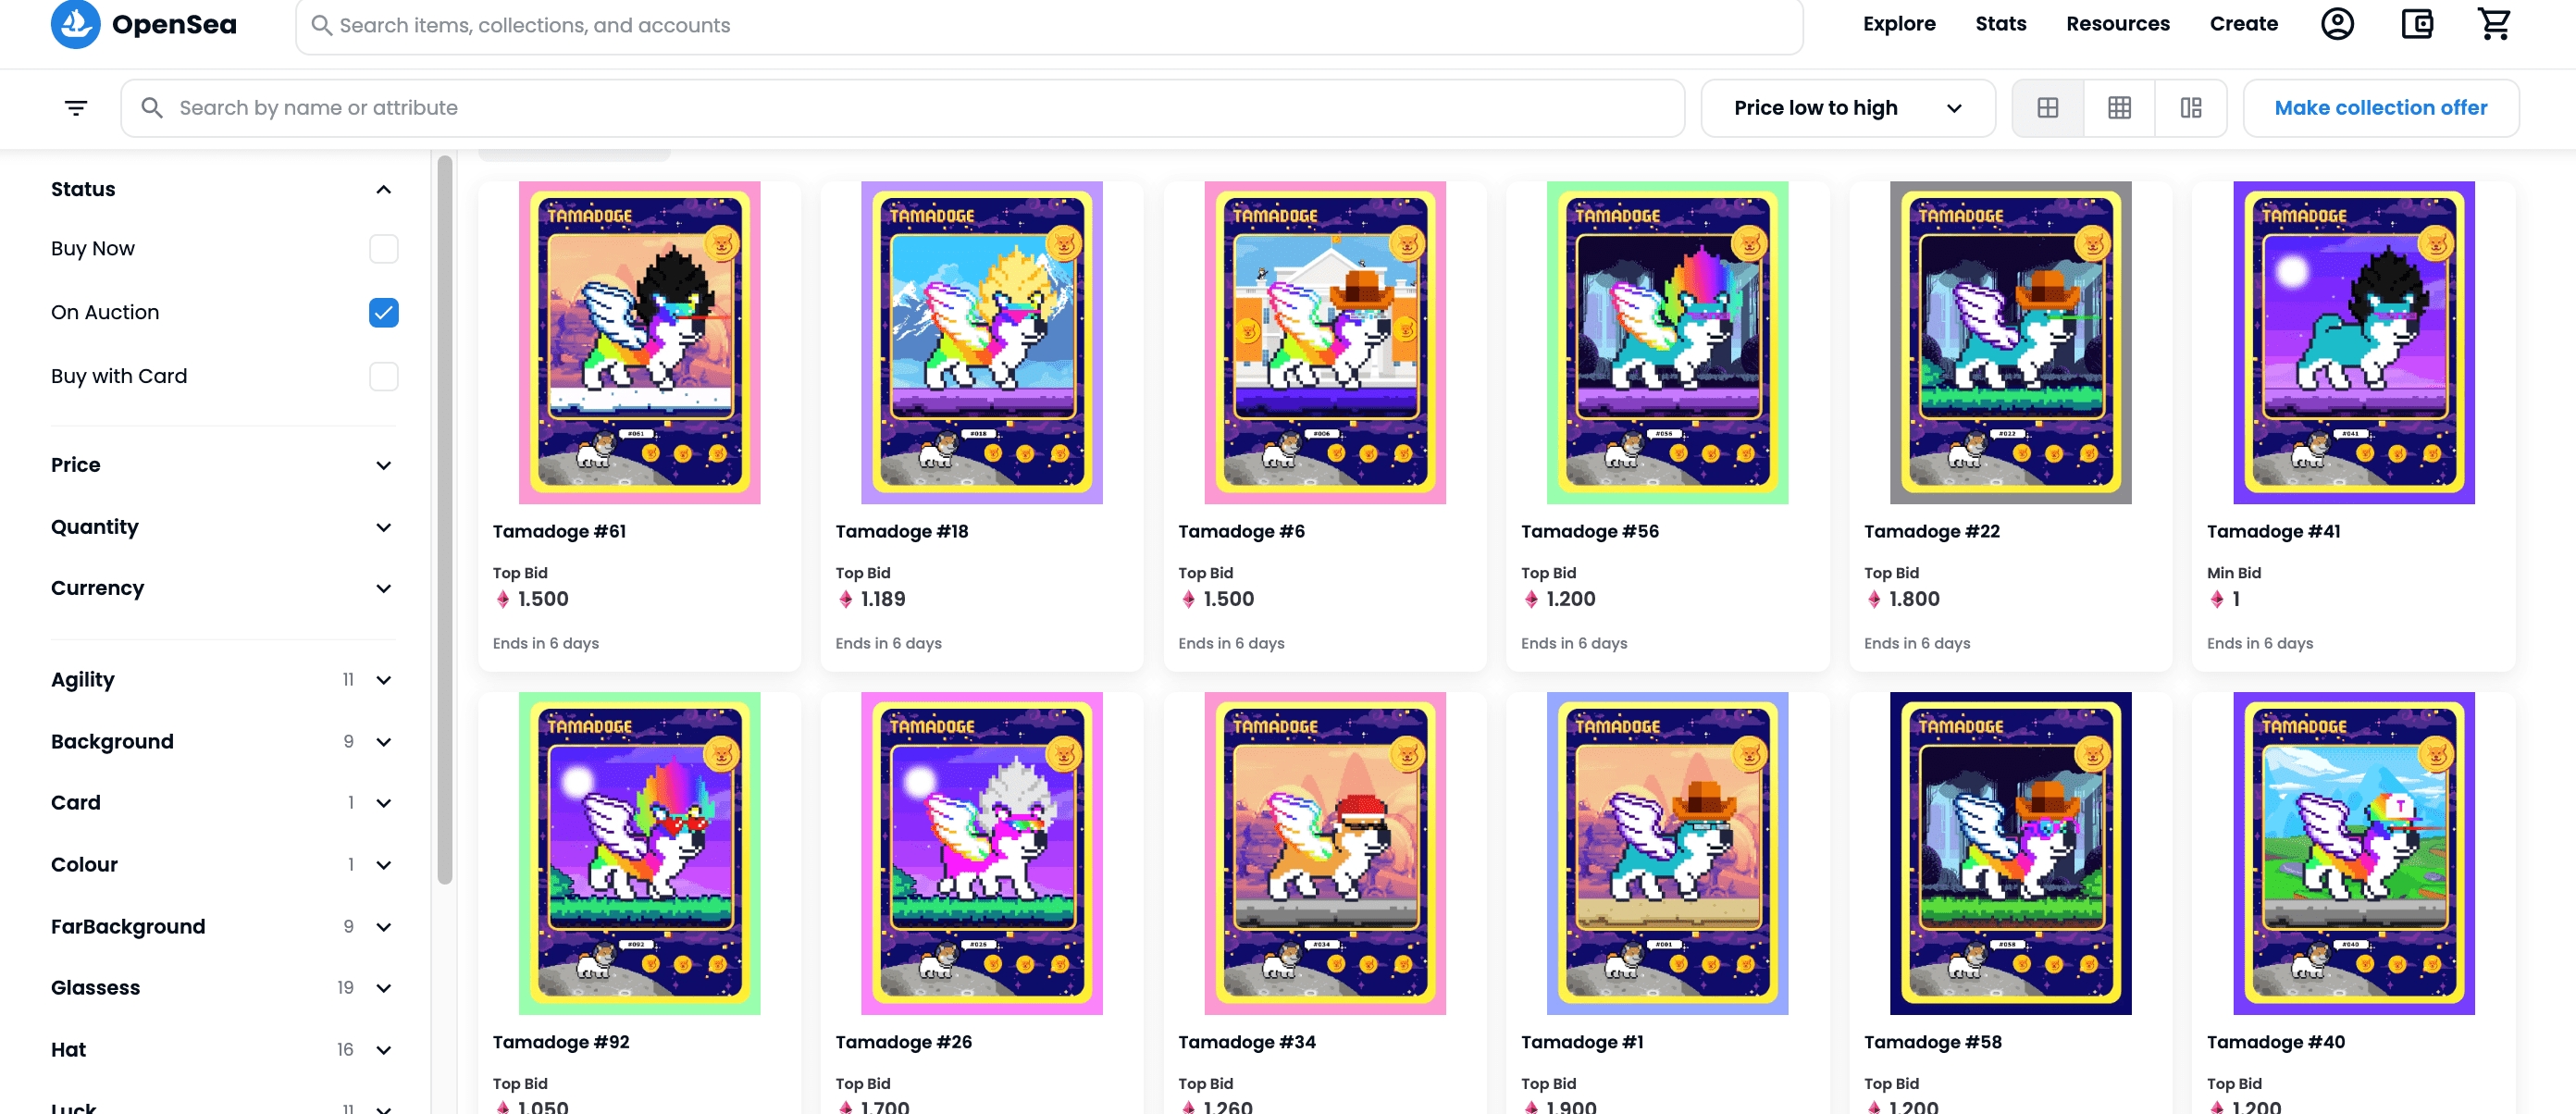Open the Price low to high dropdown
The height and width of the screenshot is (1114, 2576).
pos(1847,108)
